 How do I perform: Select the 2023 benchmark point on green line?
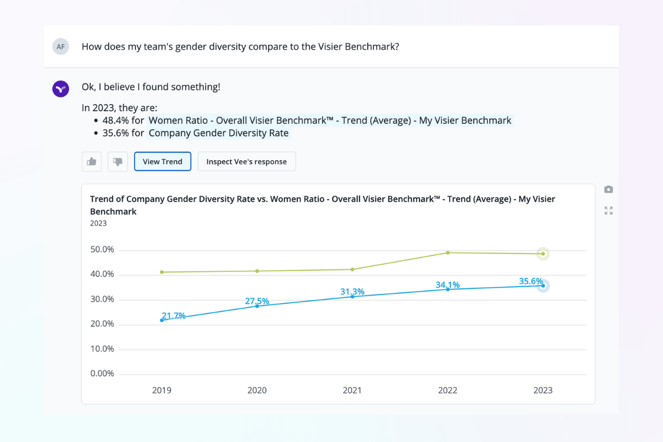tap(543, 254)
